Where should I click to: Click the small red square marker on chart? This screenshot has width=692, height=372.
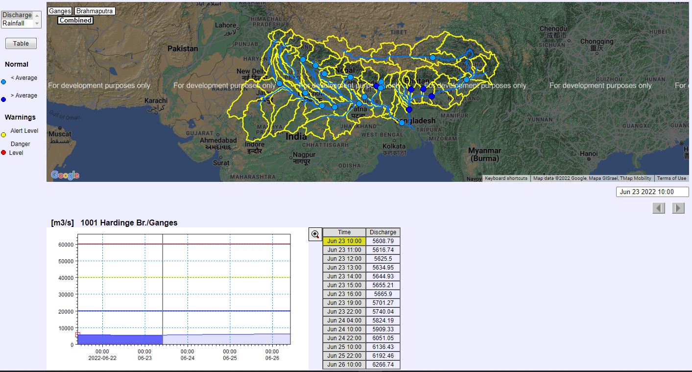pos(77,334)
